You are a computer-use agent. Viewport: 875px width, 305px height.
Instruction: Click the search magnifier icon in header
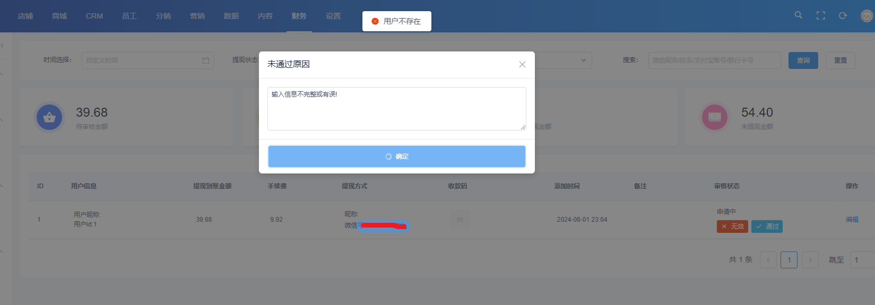(798, 15)
